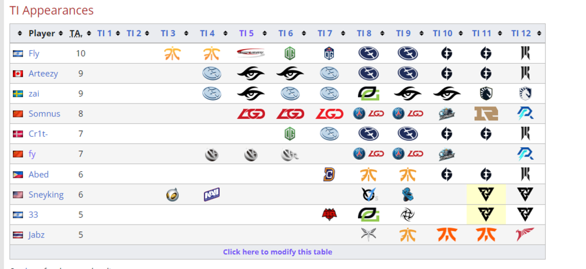The height and width of the screenshot is (269, 586).
Task: Click Cr1t-'s OG logo under TI 6
Action: (x=289, y=134)
